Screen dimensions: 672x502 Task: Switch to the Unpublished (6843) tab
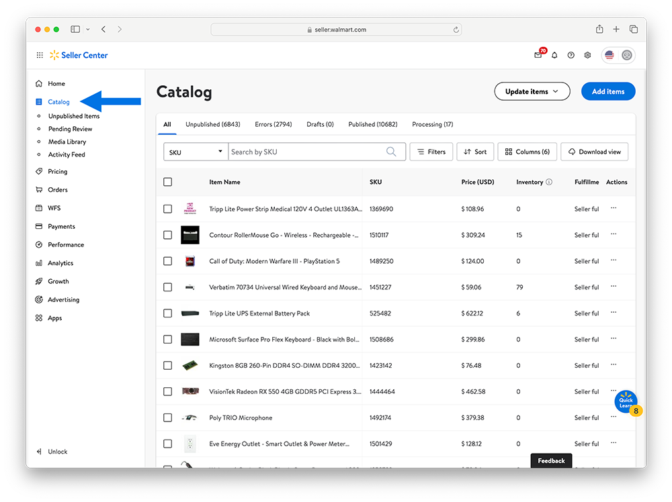pyautogui.click(x=213, y=124)
